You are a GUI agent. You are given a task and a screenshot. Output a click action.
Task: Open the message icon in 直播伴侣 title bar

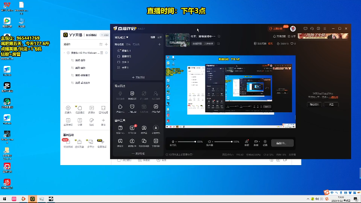[x=305, y=28]
